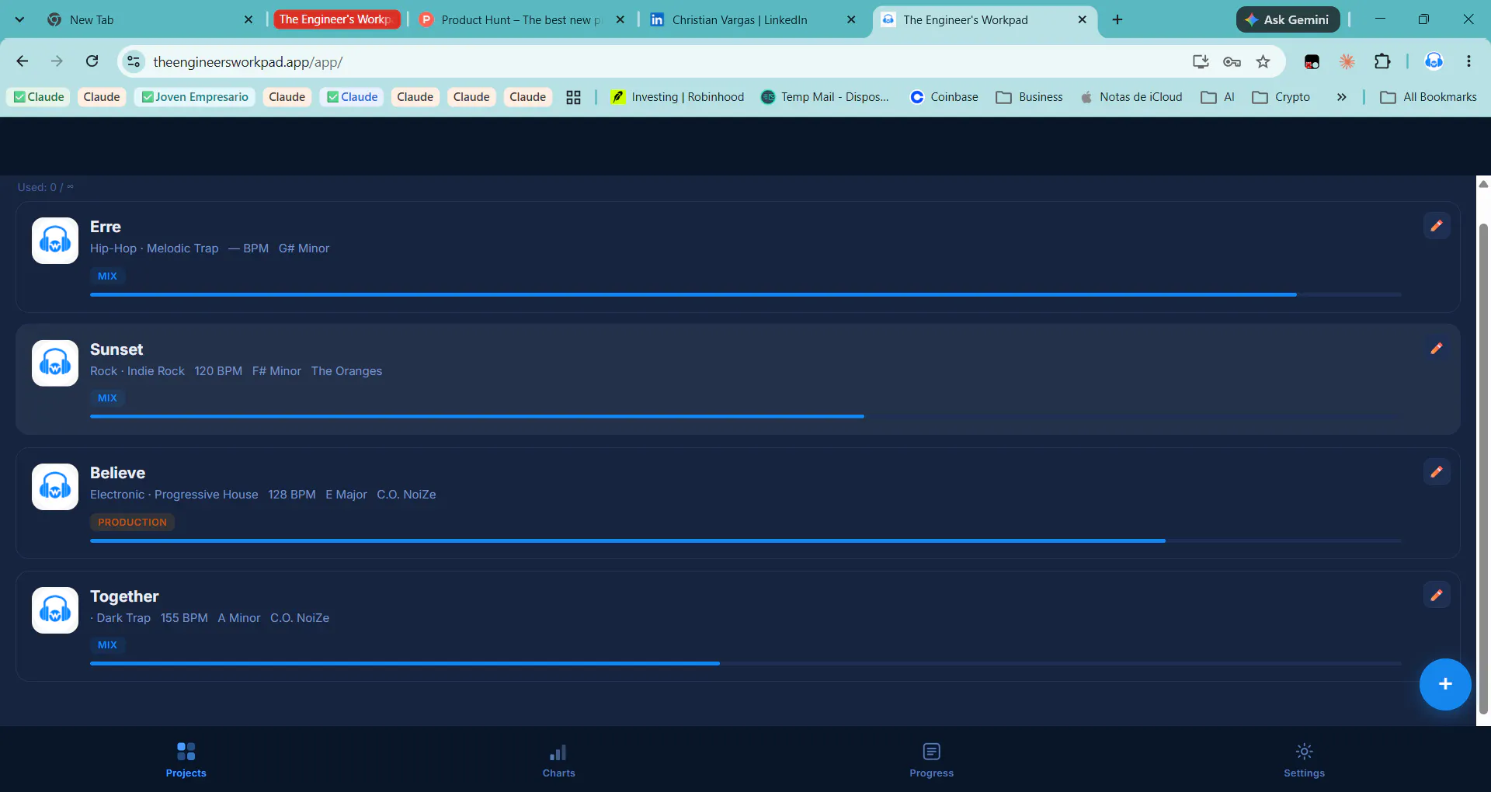Image resolution: width=1491 pixels, height=792 pixels.
Task: Open Investing | Robinhood bookmark
Action: tap(677, 97)
